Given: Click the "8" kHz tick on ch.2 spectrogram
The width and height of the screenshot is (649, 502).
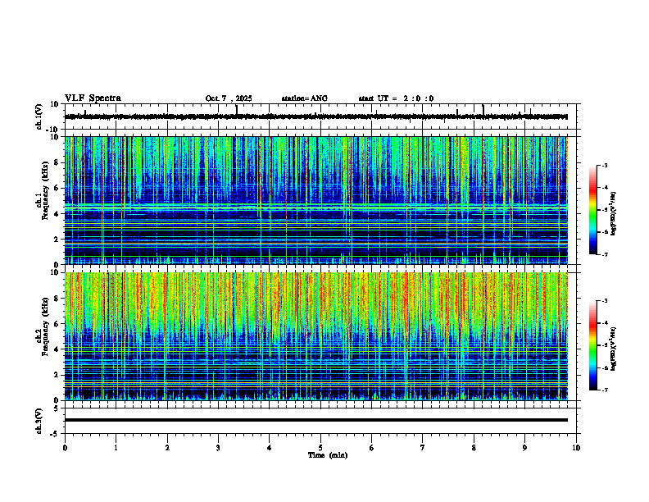Looking at the screenshot, I should pos(57,299).
